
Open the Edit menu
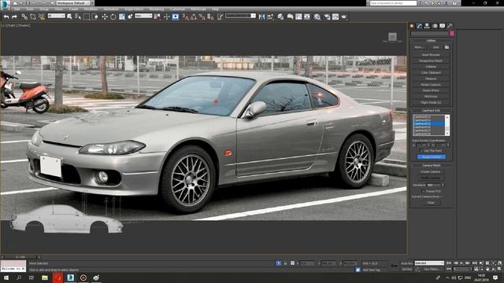[x=17, y=9]
